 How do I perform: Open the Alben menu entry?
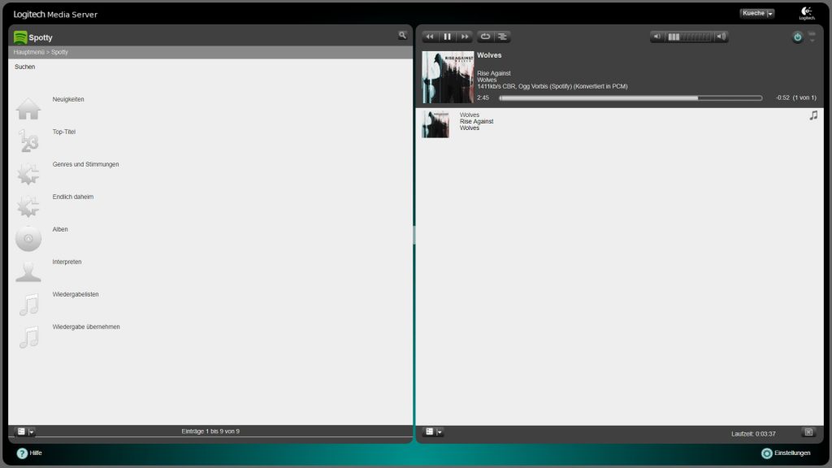(60, 229)
